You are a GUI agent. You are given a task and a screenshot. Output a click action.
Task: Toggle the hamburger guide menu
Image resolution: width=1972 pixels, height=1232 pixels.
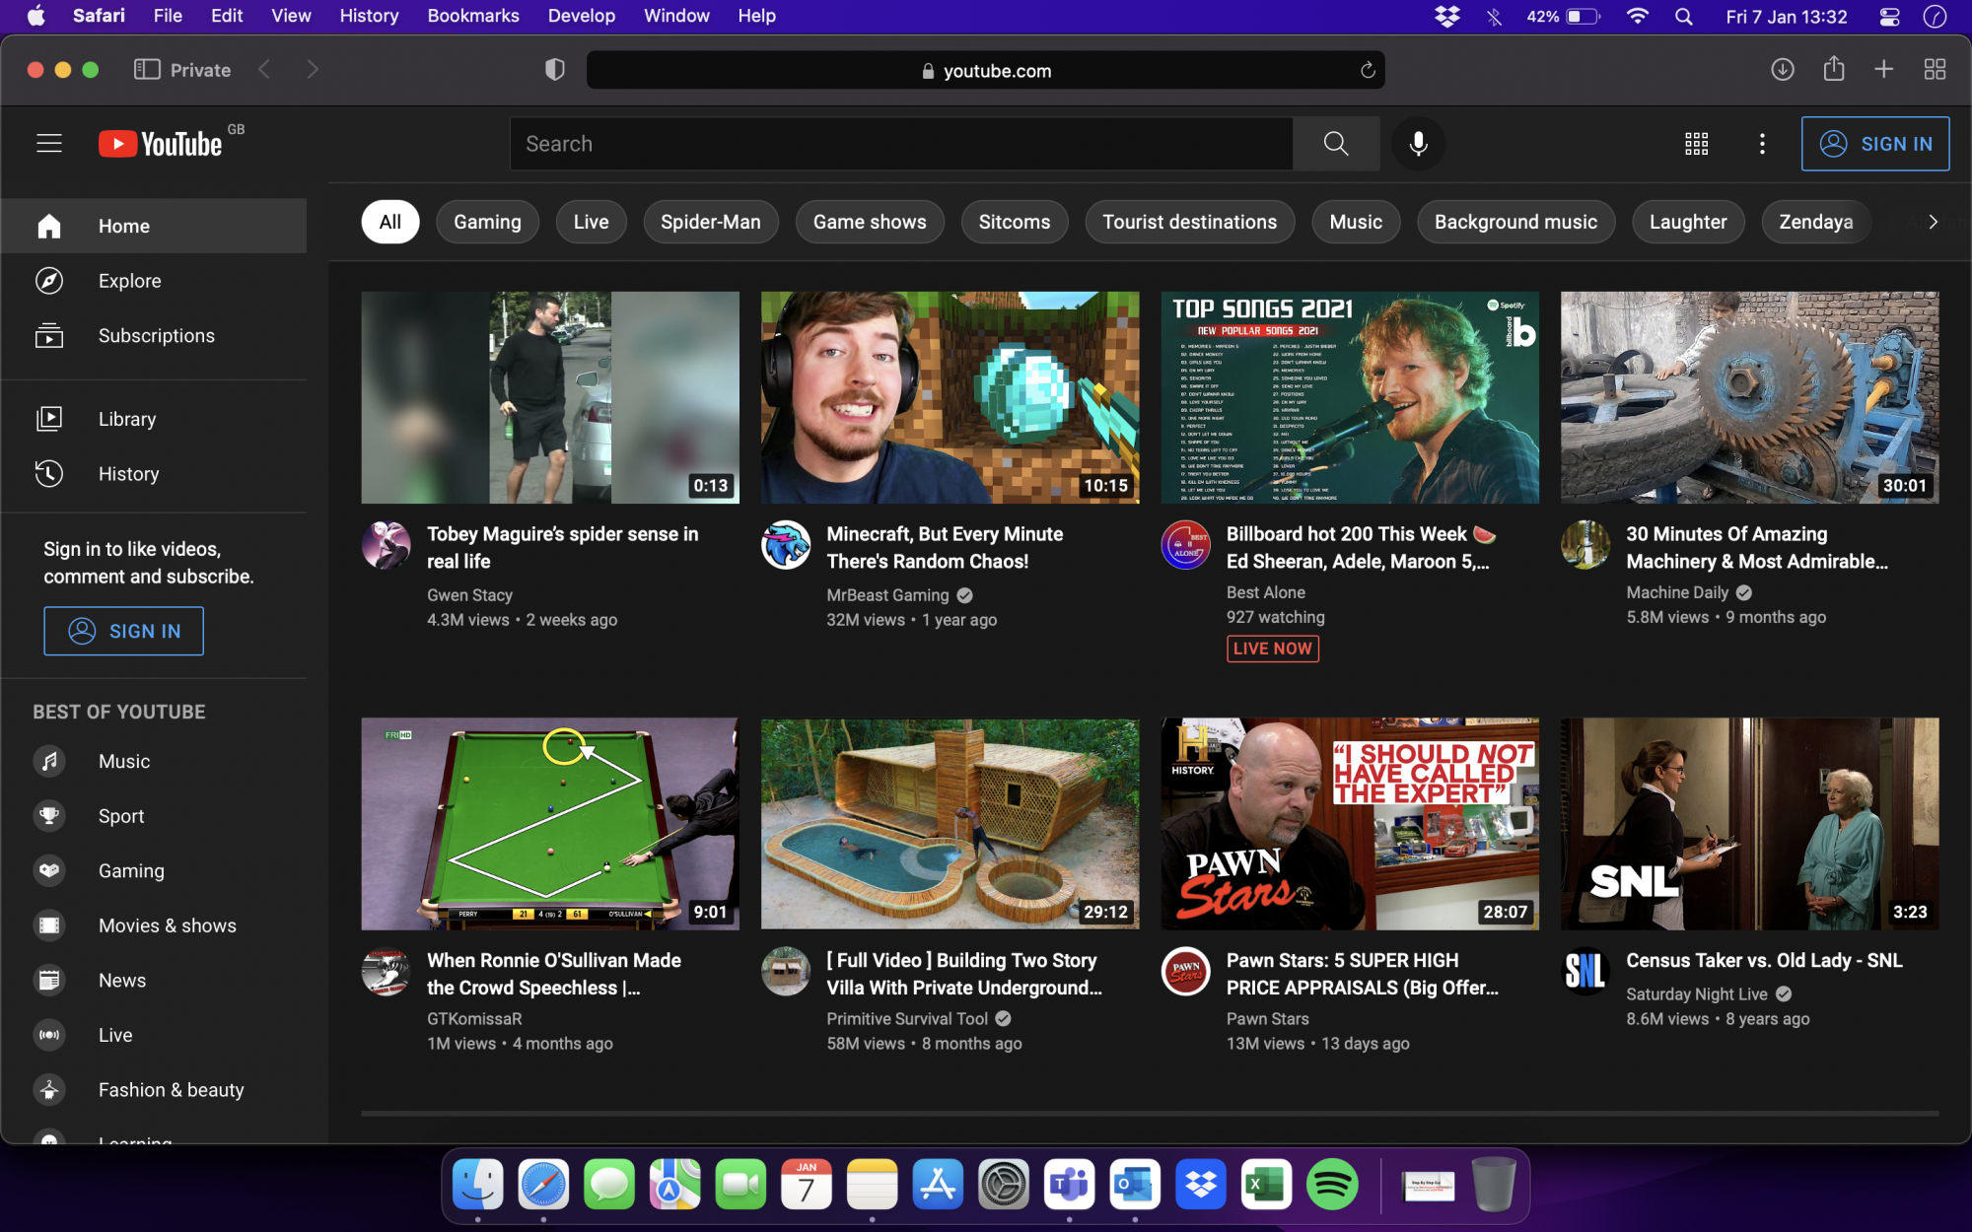point(49,144)
